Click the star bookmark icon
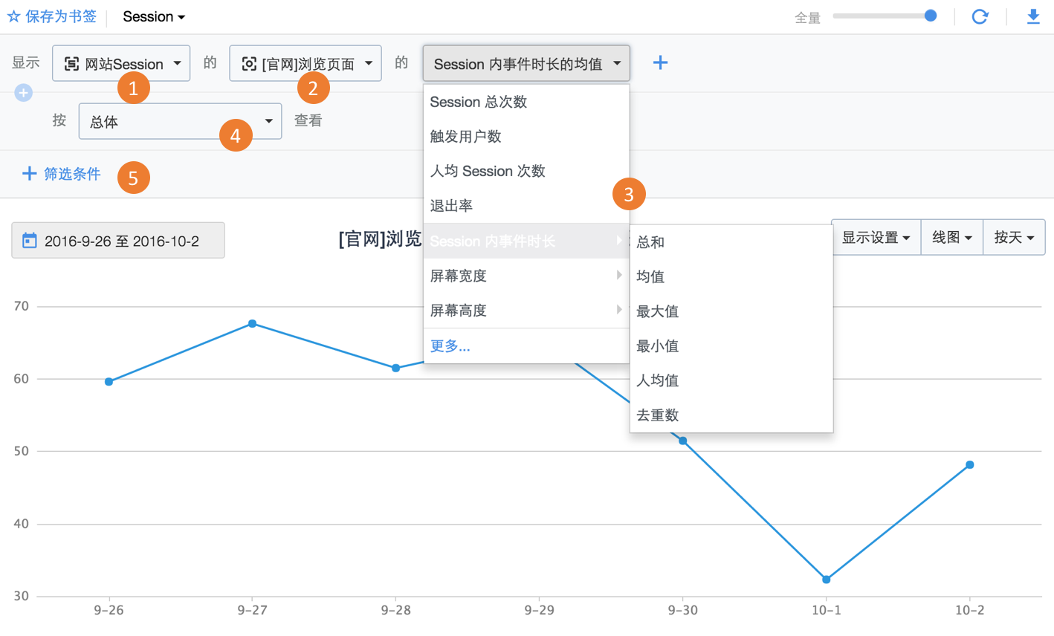The image size is (1054, 636). (13, 16)
